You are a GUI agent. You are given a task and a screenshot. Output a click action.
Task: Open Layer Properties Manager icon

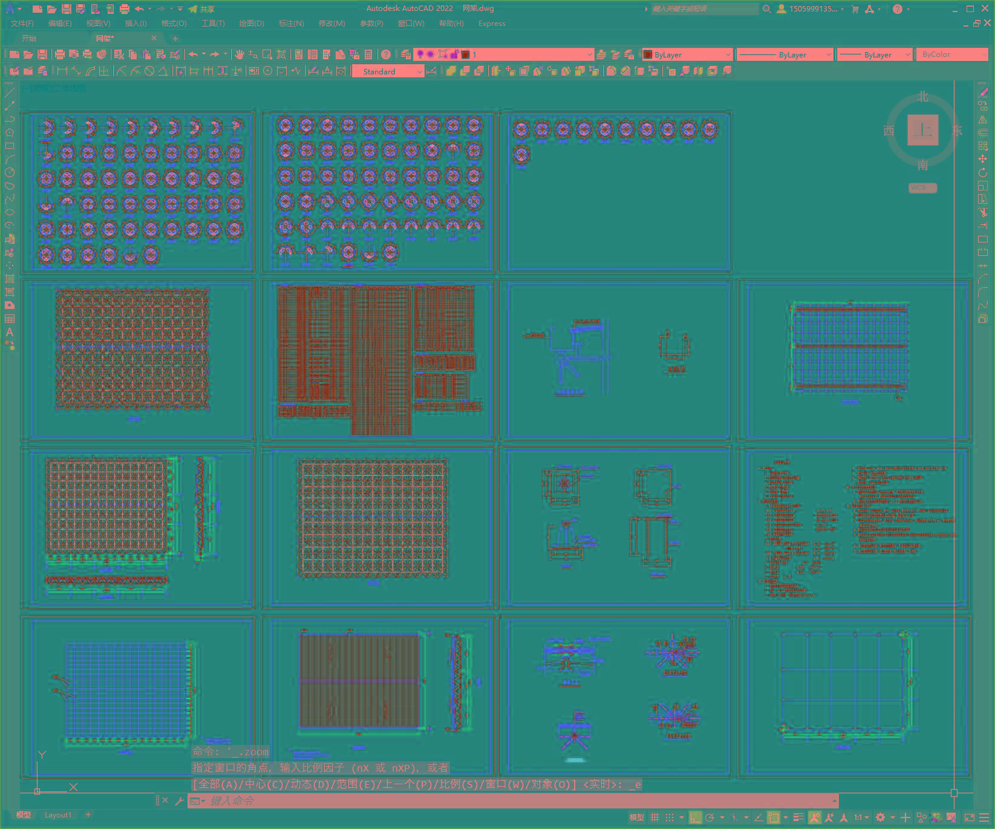(x=406, y=54)
